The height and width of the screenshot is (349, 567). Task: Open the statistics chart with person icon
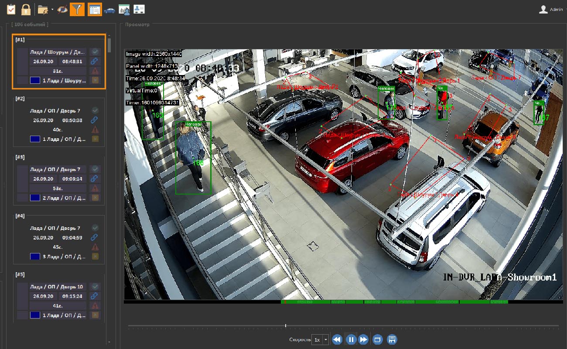point(124,9)
